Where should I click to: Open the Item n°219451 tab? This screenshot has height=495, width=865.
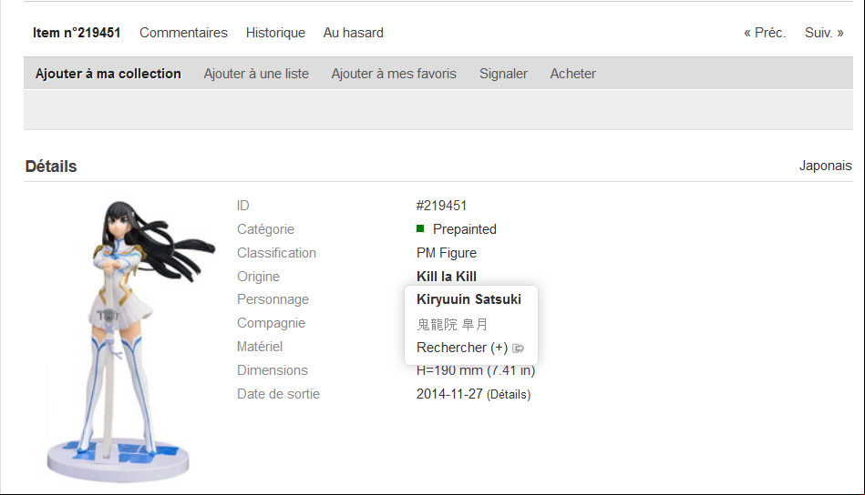click(x=77, y=33)
